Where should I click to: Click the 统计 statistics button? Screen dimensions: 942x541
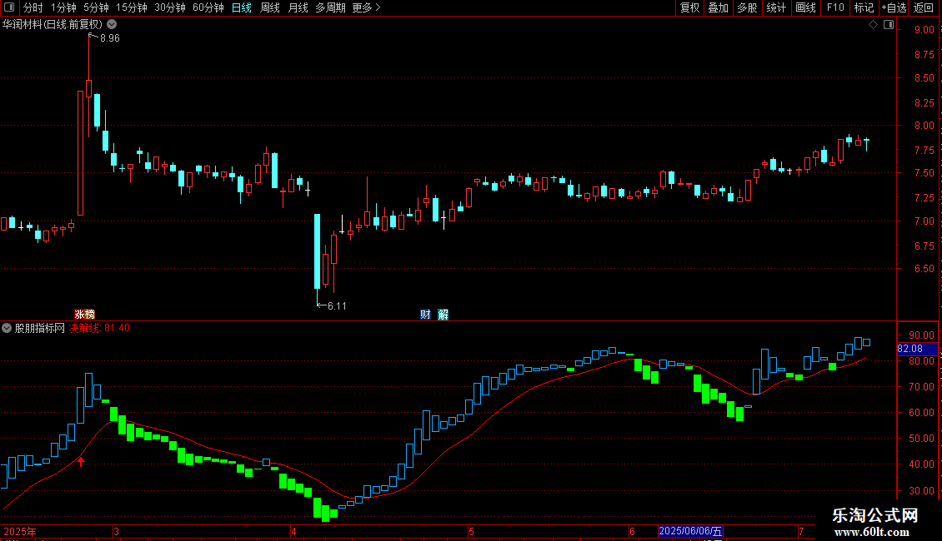point(776,7)
